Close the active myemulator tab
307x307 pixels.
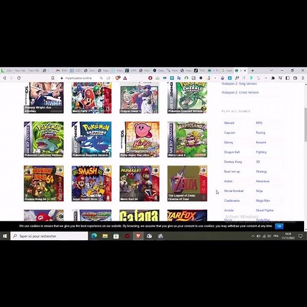coord(245,70)
